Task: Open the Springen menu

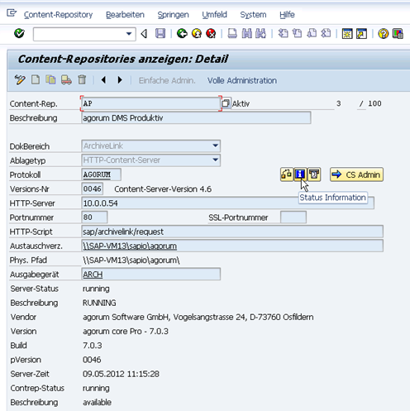Action: click(173, 15)
